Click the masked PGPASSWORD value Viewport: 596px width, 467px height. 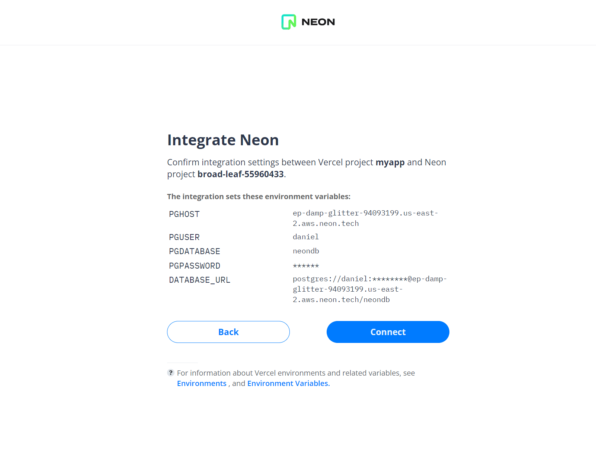pyautogui.click(x=306, y=266)
